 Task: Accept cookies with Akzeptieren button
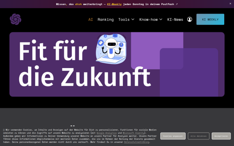221,136
